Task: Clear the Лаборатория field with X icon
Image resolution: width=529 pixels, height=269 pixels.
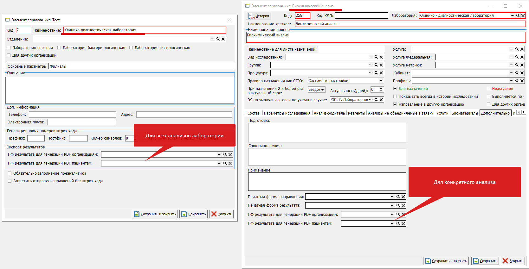Action: click(x=523, y=16)
